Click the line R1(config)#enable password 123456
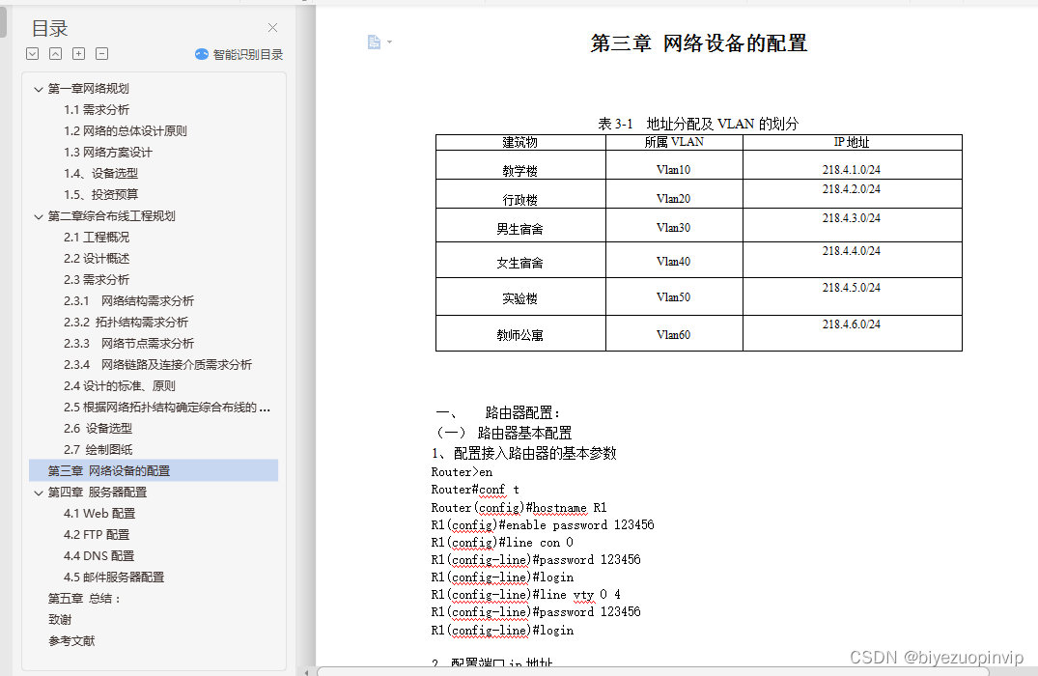1038x676 pixels. (543, 525)
